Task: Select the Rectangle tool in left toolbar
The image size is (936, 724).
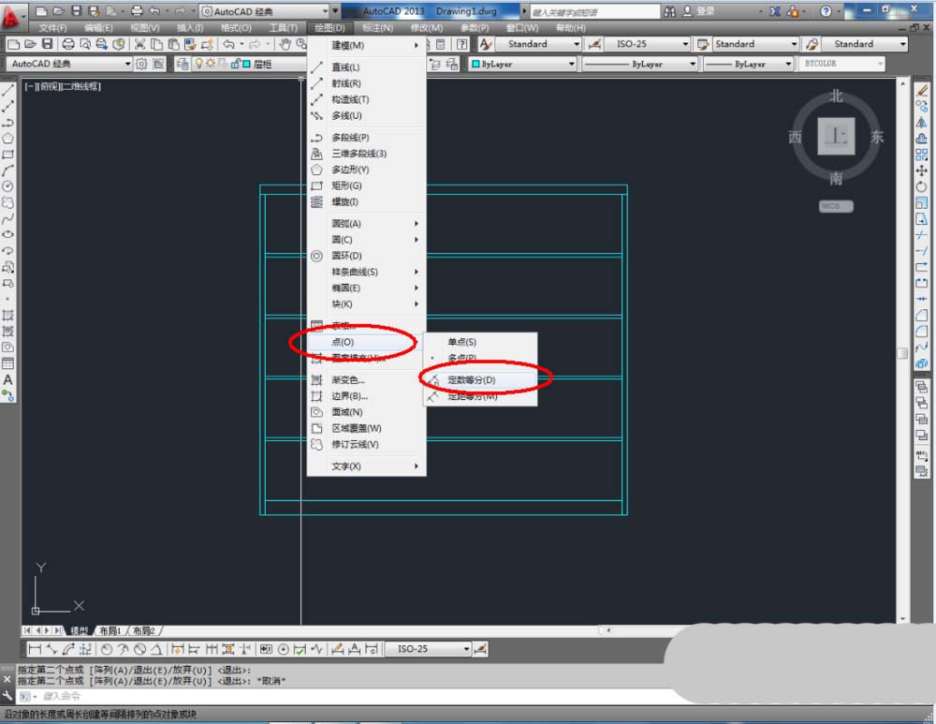Action: coord(7,155)
